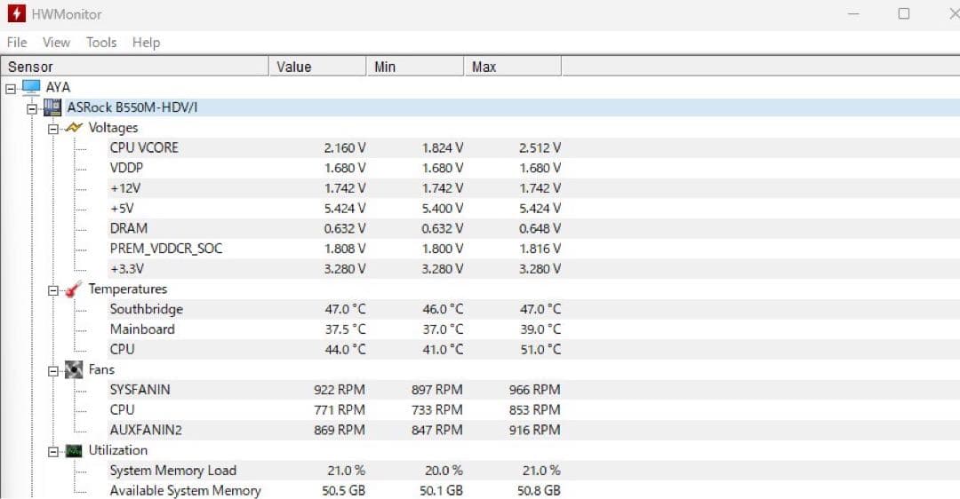The height and width of the screenshot is (499, 960).
Task: Select the AYA tree label
Action: 58,87
